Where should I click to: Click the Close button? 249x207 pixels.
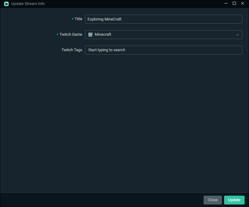point(213,200)
